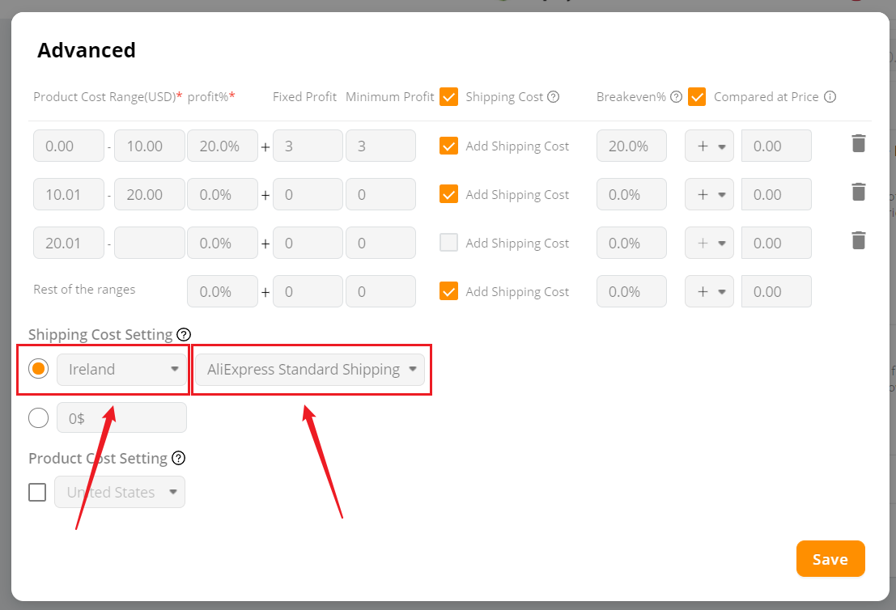Screen dimensions: 896x610
Task: Open Compared at Price info icon
Action: point(830,96)
